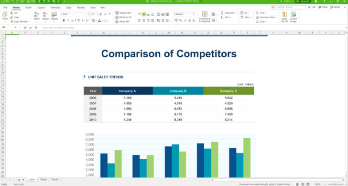Click the Extract Image icon
The height and width of the screenshot is (186, 348).
(294, 14)
